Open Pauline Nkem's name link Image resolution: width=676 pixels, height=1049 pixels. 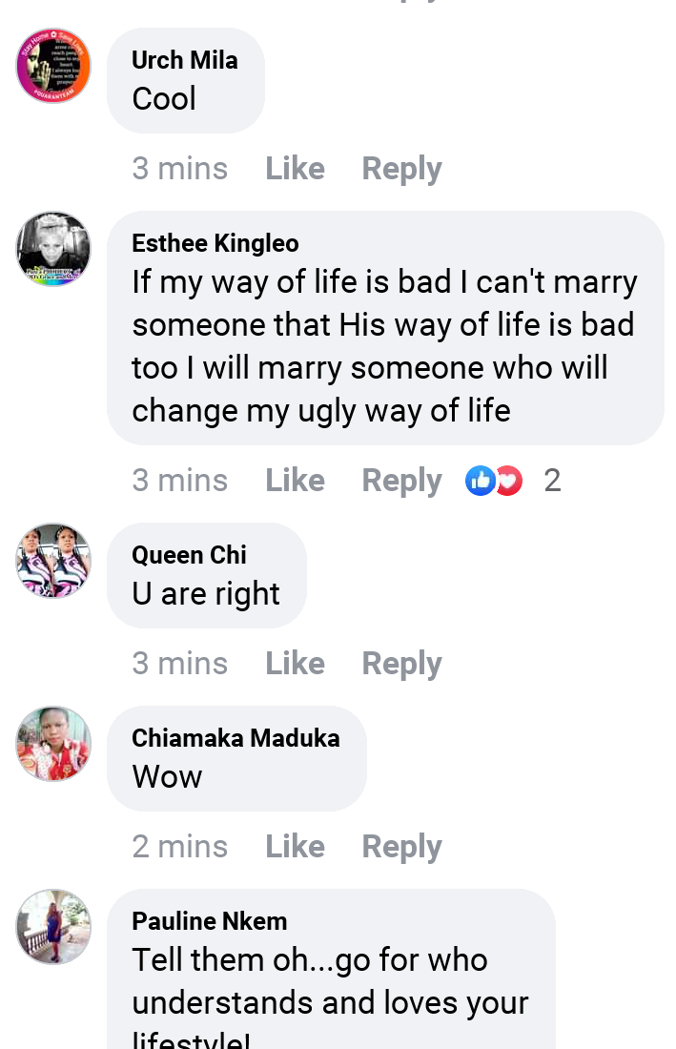coord(210,921)
